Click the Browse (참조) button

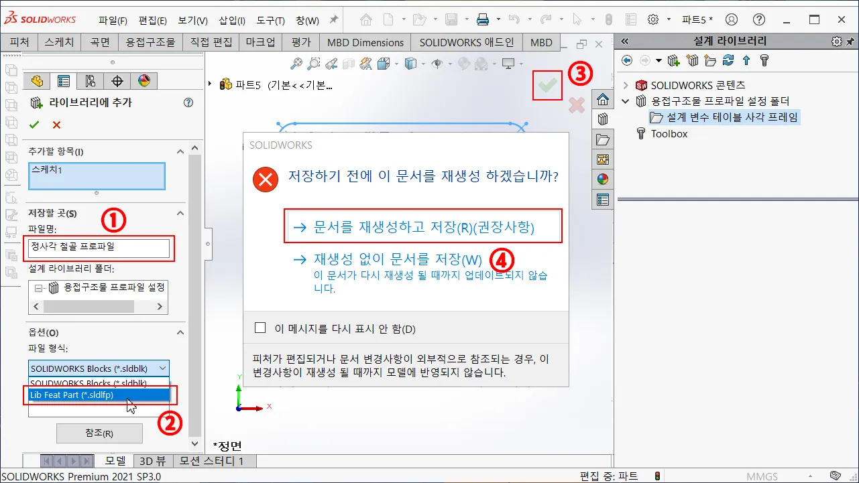99,433
